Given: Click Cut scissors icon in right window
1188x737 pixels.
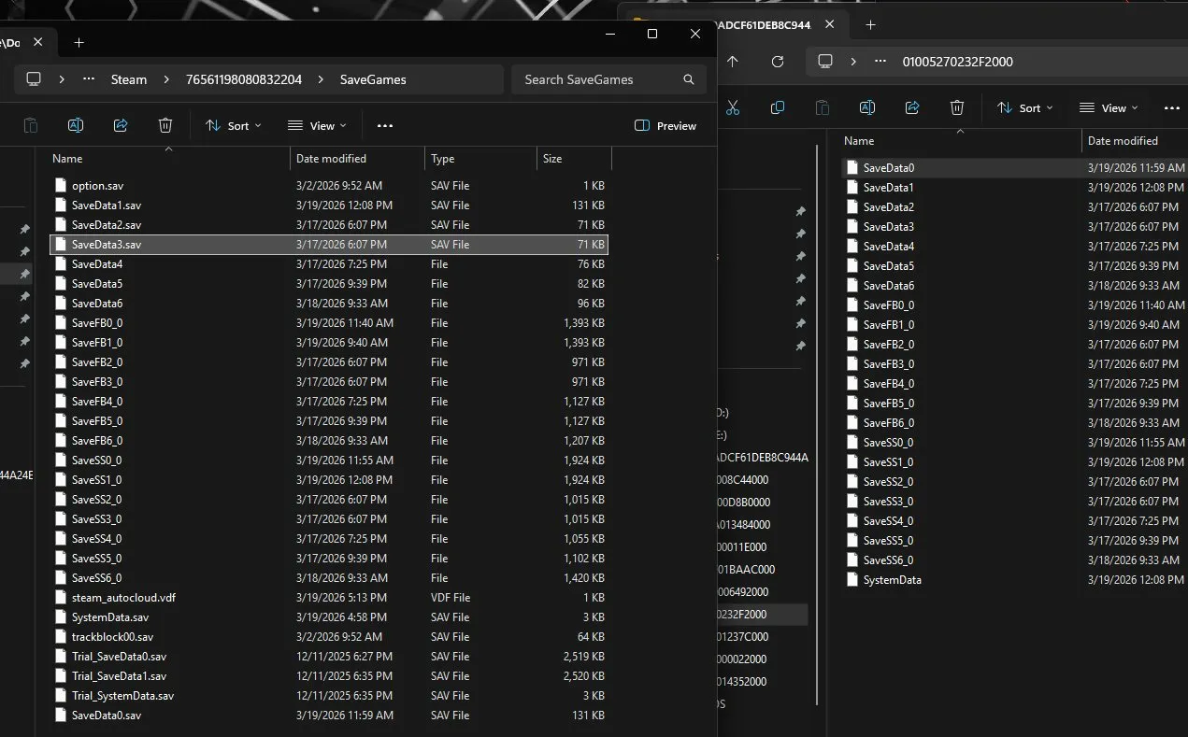Looking at the screenshot, I should (x=733, y=107).
